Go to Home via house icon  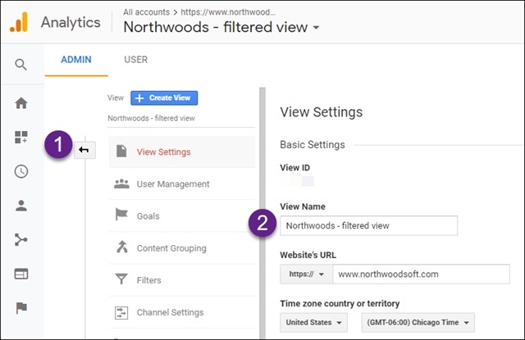coord(21,103)
